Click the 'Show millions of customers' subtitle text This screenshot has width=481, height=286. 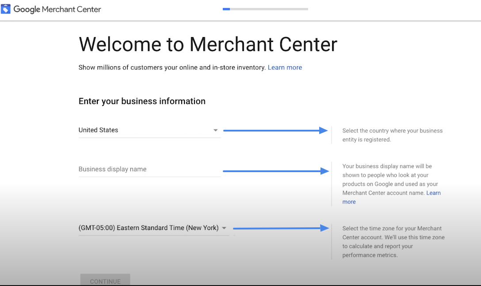[172, 68]
